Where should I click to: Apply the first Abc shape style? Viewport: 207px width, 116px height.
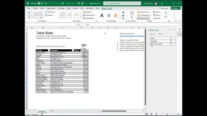[x=63, y=15]
